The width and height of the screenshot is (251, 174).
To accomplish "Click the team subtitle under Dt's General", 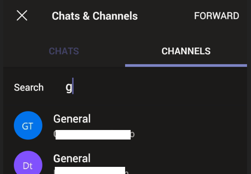I will tap(91, 171).
